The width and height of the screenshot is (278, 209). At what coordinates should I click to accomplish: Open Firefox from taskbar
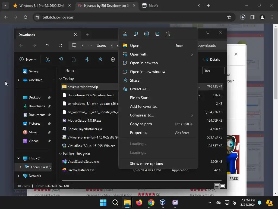139,202
